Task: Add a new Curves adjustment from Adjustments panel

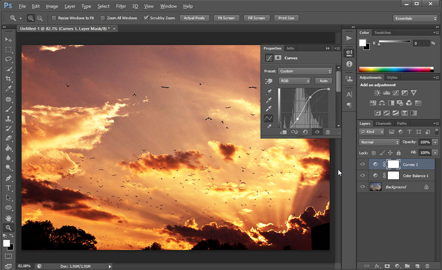Action: click(396, 93)
